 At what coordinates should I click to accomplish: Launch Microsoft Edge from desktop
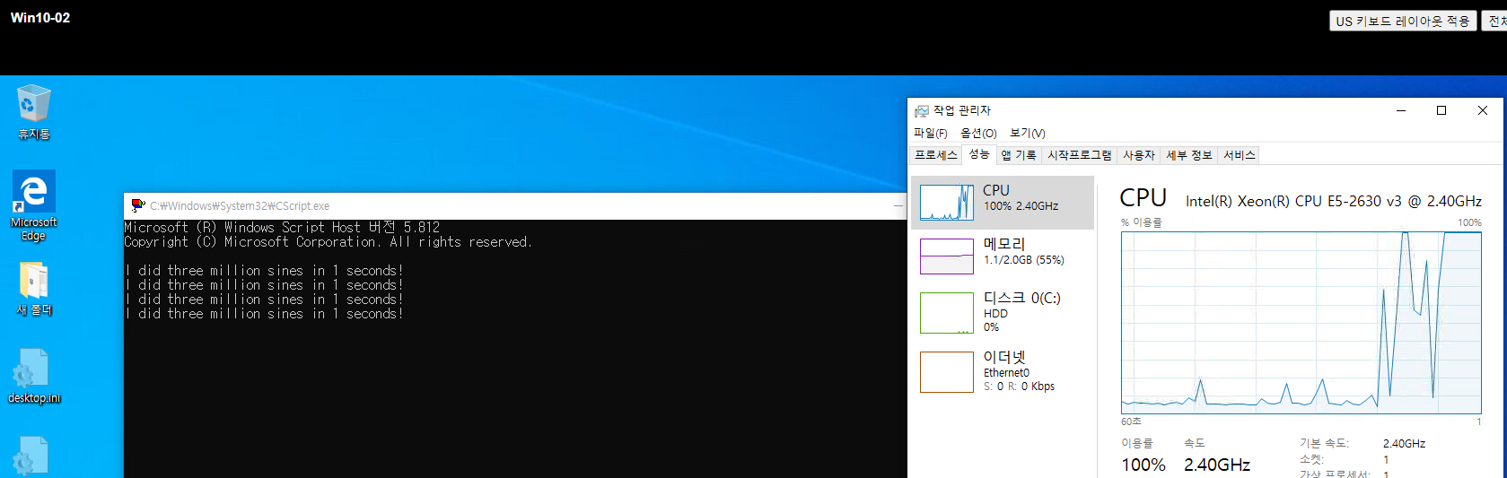[x=34, y=205]
